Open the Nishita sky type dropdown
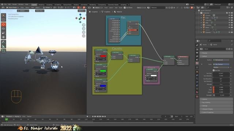The height and width of the screenshot is (131, 234). [x=221, y=67]
